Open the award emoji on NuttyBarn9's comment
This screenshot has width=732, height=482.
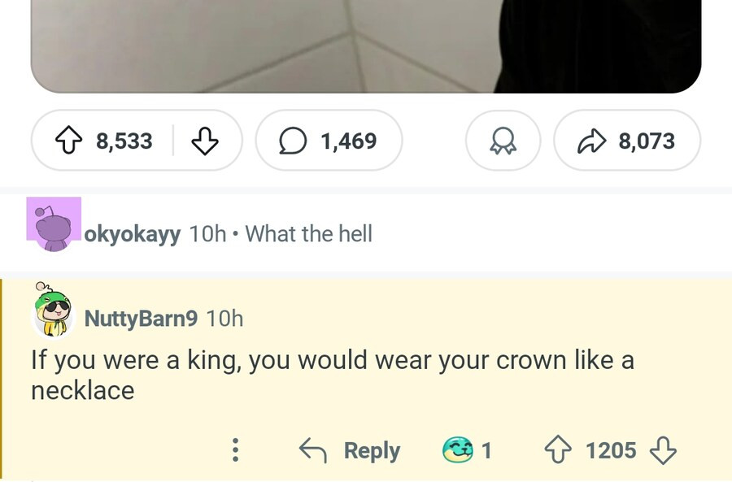(456, 449)
